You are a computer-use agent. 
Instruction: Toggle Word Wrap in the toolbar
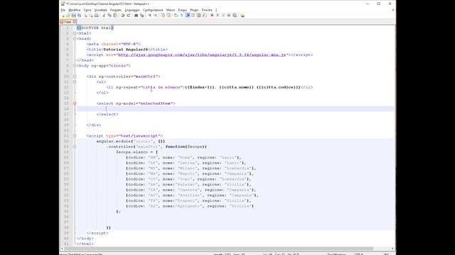click(176, 16)
